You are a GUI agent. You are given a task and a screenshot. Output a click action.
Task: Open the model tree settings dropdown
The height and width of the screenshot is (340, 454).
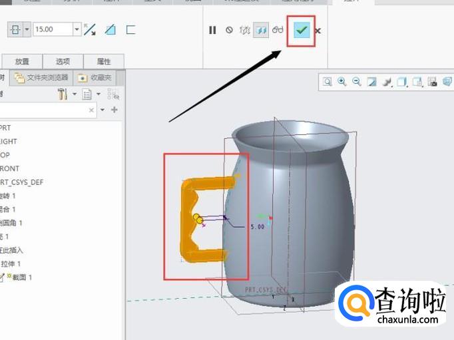(x=74, y=94)
